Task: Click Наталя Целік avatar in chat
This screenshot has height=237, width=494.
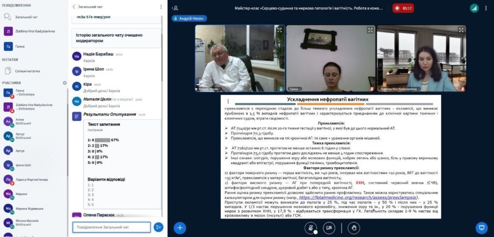Action: point(77,101)
